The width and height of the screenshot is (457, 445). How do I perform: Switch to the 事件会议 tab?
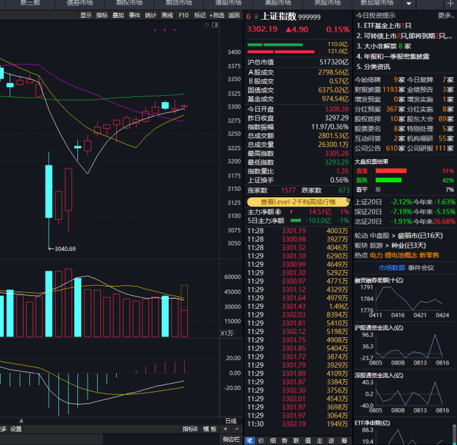point(421,268)
